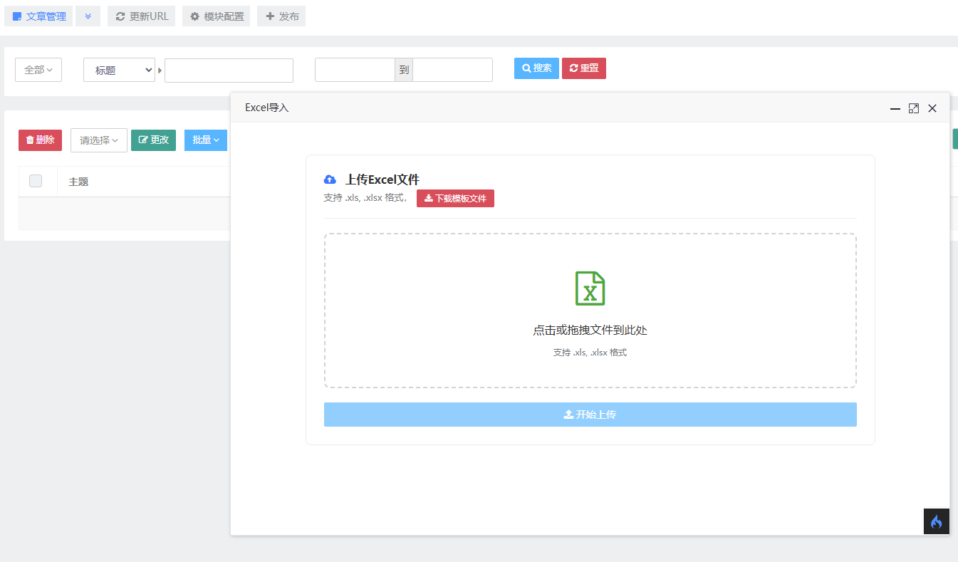Screen dimensions: 958x562
Task: Open the 模块配置 menu item
Action: click(x=217, y=16)
